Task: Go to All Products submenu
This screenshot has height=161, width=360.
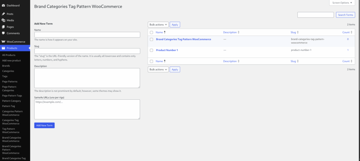Action: 9,55
